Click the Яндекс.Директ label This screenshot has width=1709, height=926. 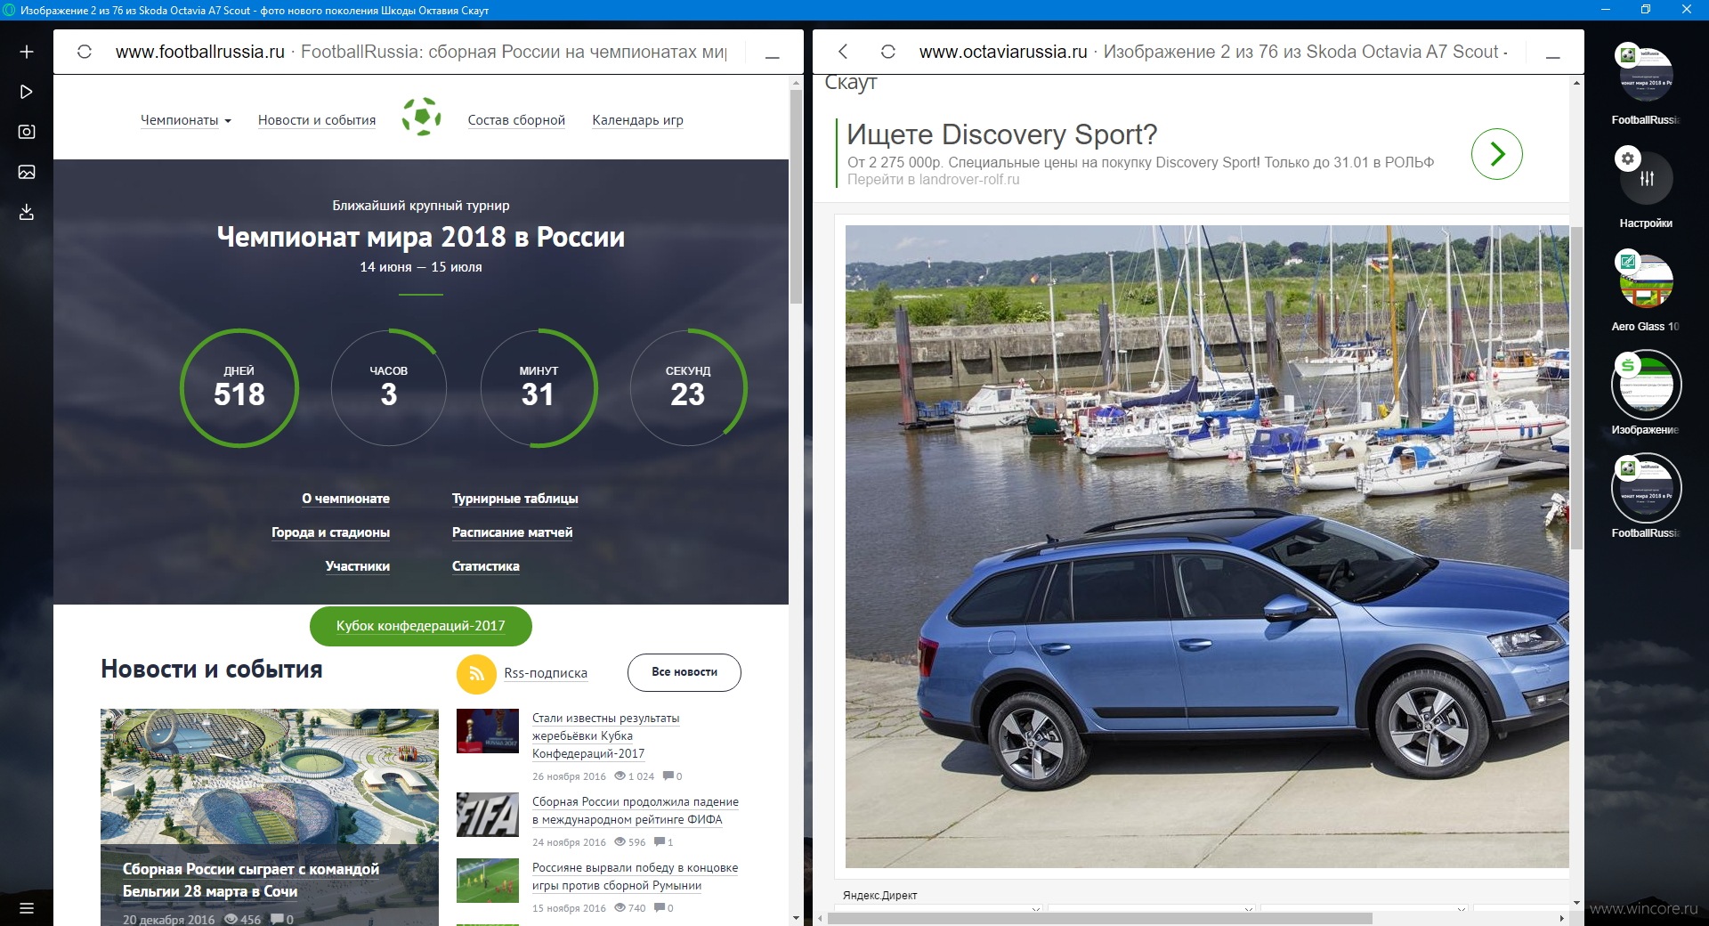(x=879, y=896)
